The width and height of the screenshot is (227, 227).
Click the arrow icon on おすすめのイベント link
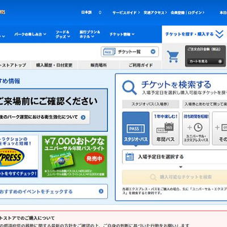coord(101,191)
